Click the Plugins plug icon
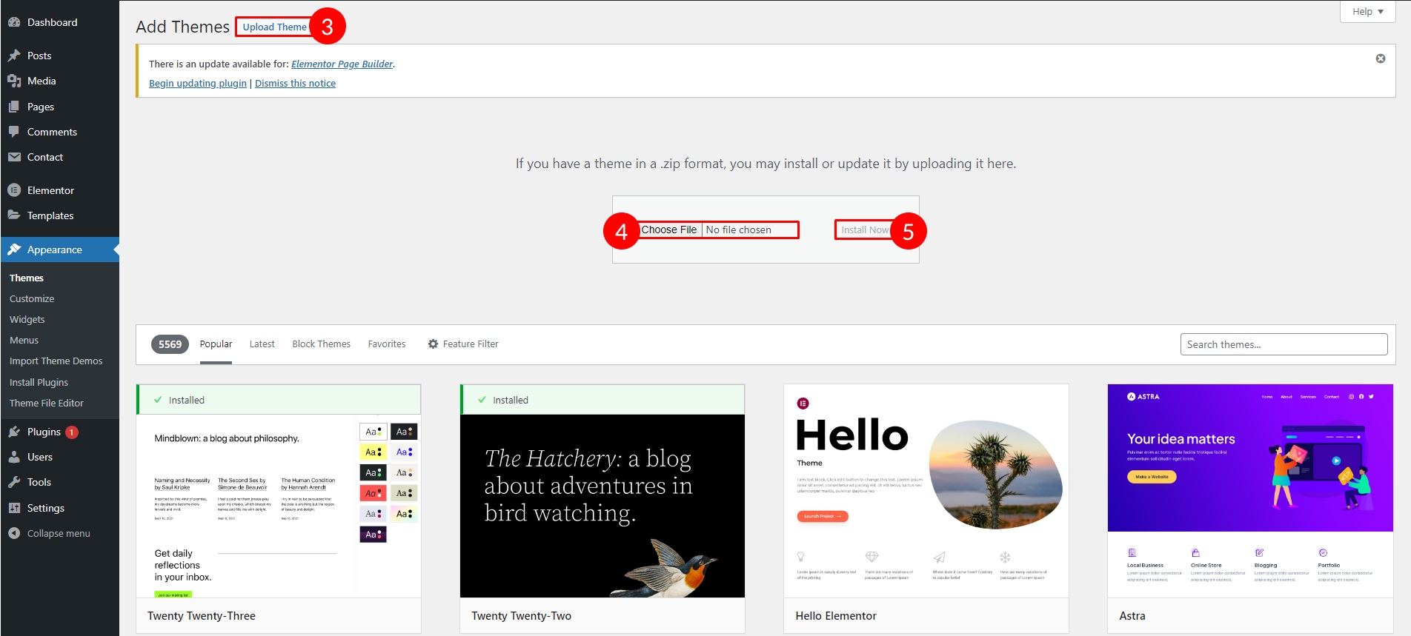1411x636 pixels. (14, 432)
